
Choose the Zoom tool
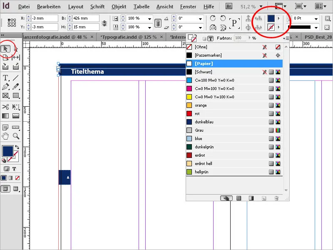pyautogui.click(x=15, y=136)
